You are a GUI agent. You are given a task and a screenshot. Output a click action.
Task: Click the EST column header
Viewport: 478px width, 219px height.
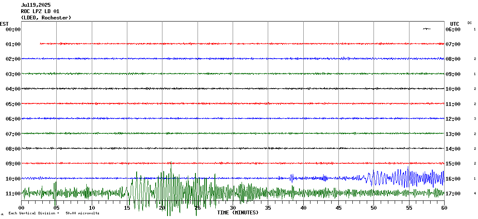(4, 24)
